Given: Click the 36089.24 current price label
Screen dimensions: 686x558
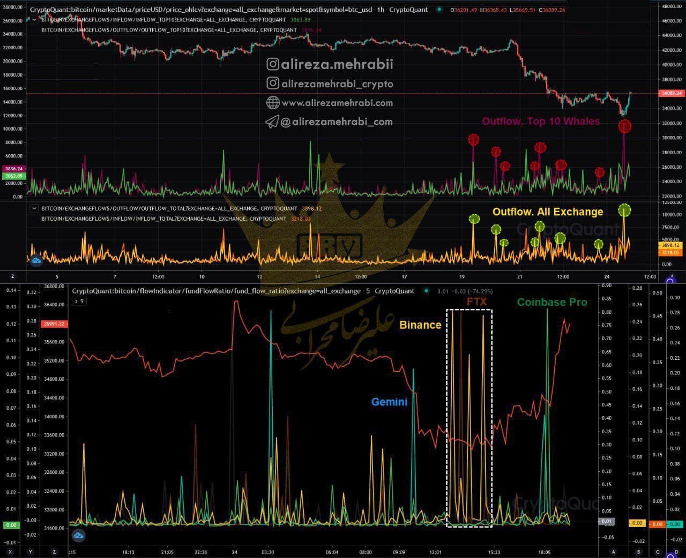Looking at the screenshot, I should 672,93.
